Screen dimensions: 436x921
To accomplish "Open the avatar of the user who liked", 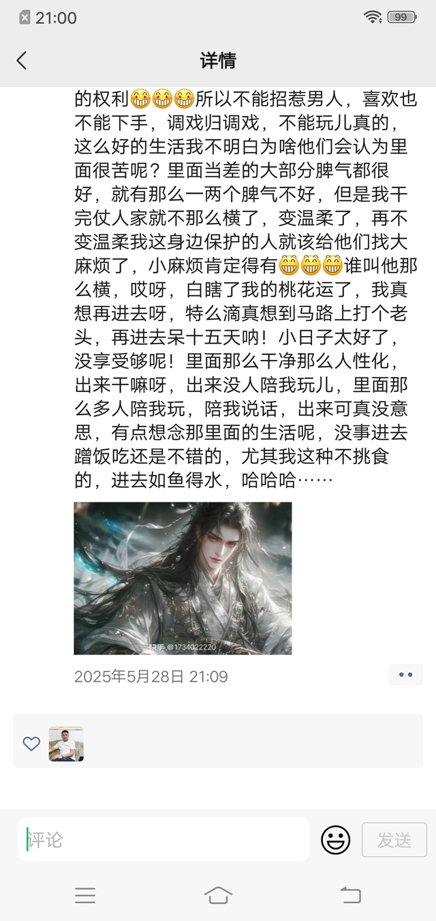I will pos(66,744).
